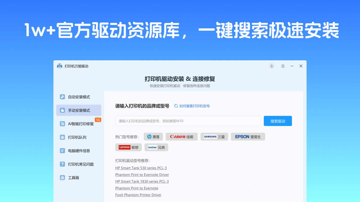Click the HP Smart Tank 530 series PCL-3 link

coord(141,168)
